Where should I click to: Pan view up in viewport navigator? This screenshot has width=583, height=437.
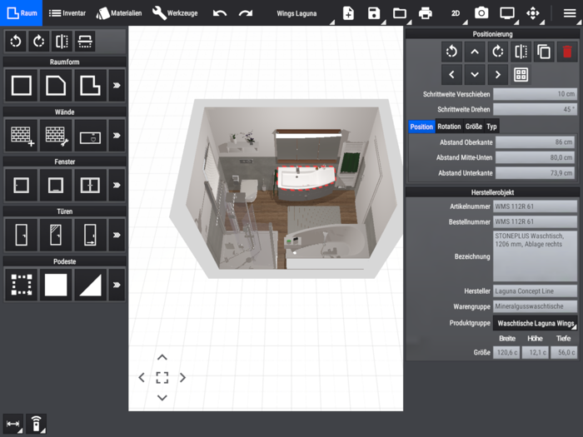[x=162, y=357]
